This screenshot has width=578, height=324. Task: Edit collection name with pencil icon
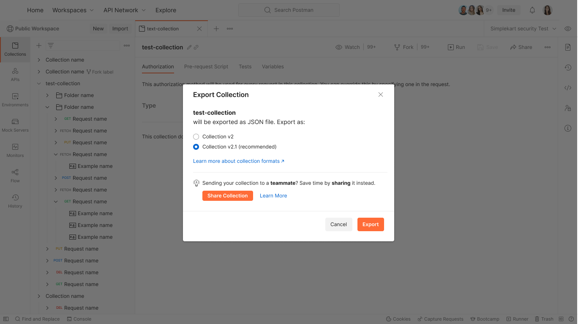tap(189, 47)
